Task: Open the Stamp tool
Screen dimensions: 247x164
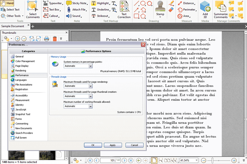Action: pyautogui.click(x=160, y=9)
